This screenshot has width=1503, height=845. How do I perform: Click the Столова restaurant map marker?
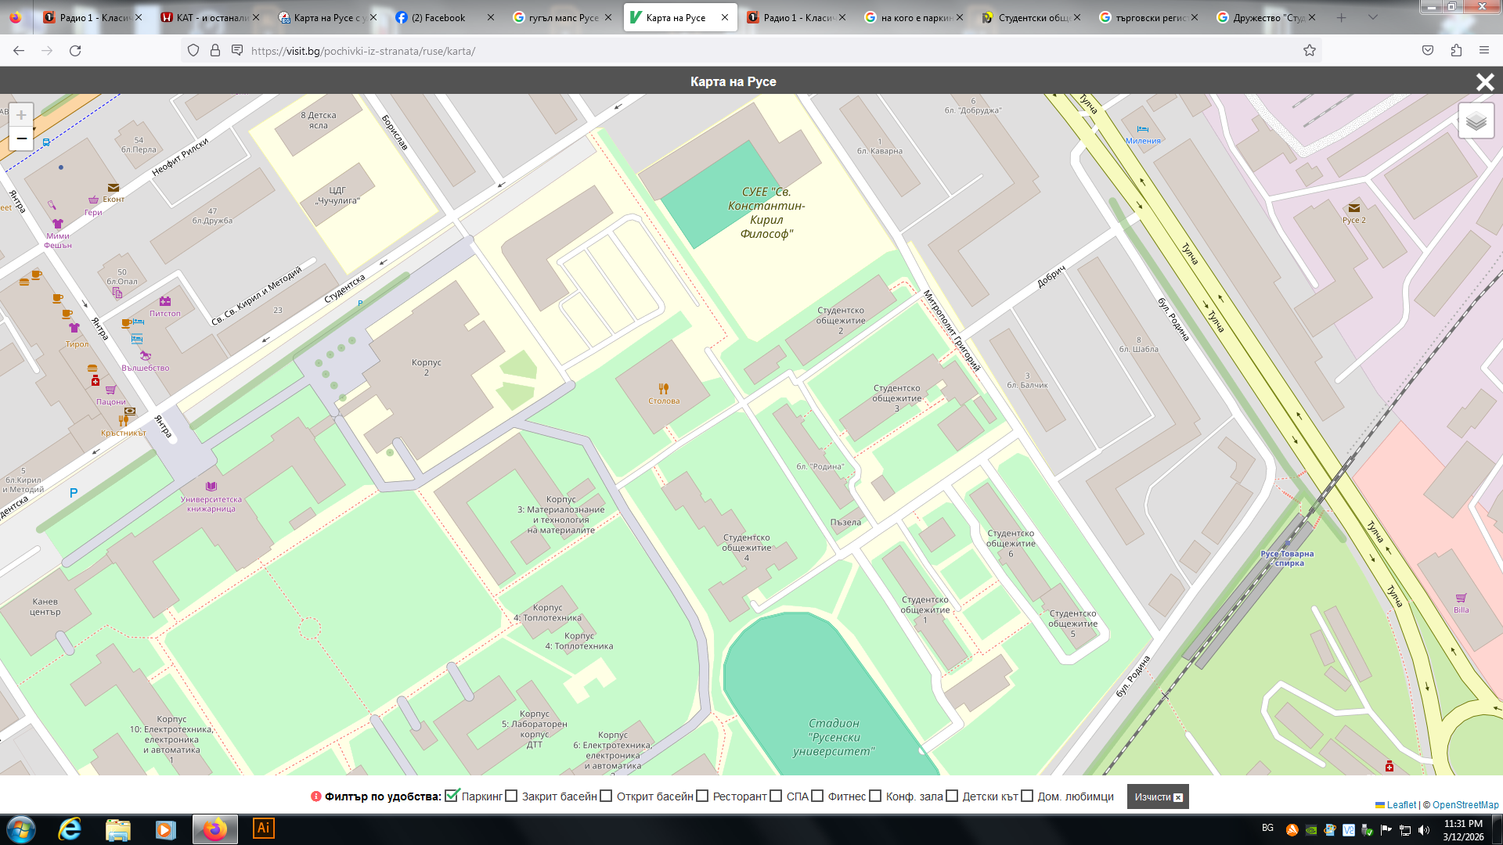click(x=663, y=389)
